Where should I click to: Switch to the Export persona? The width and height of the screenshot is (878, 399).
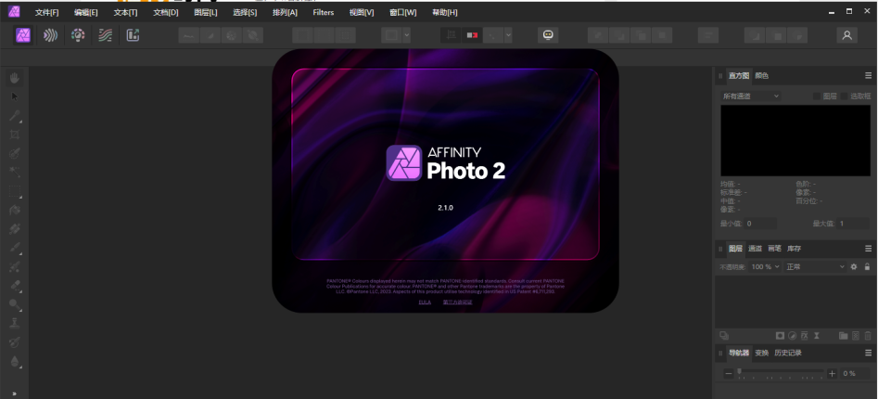pyautogui.click(x=133, y=35)
